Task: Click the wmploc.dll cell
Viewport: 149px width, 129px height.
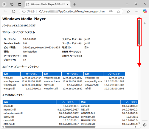Action: pos(10,85)
